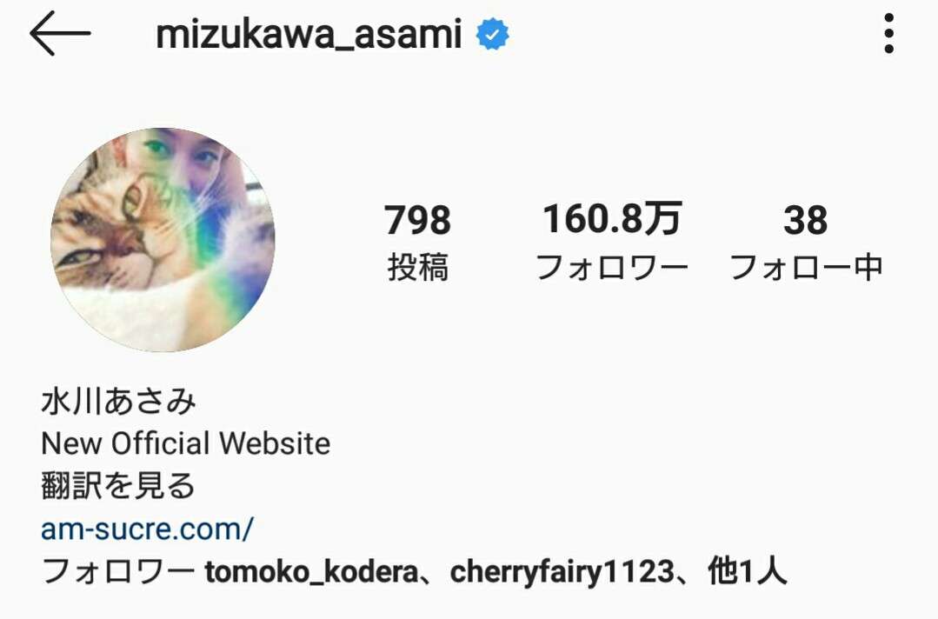Open the three-dot options menu
The width and height of the screenshot is (938, 619).
[889, 34]
